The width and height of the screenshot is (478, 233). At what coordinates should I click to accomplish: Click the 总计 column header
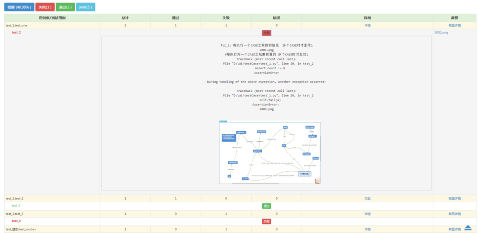coord(125,18)
